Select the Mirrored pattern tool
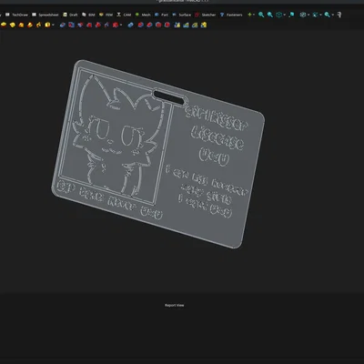Screen dimensions: 364x364 point(177,25)
